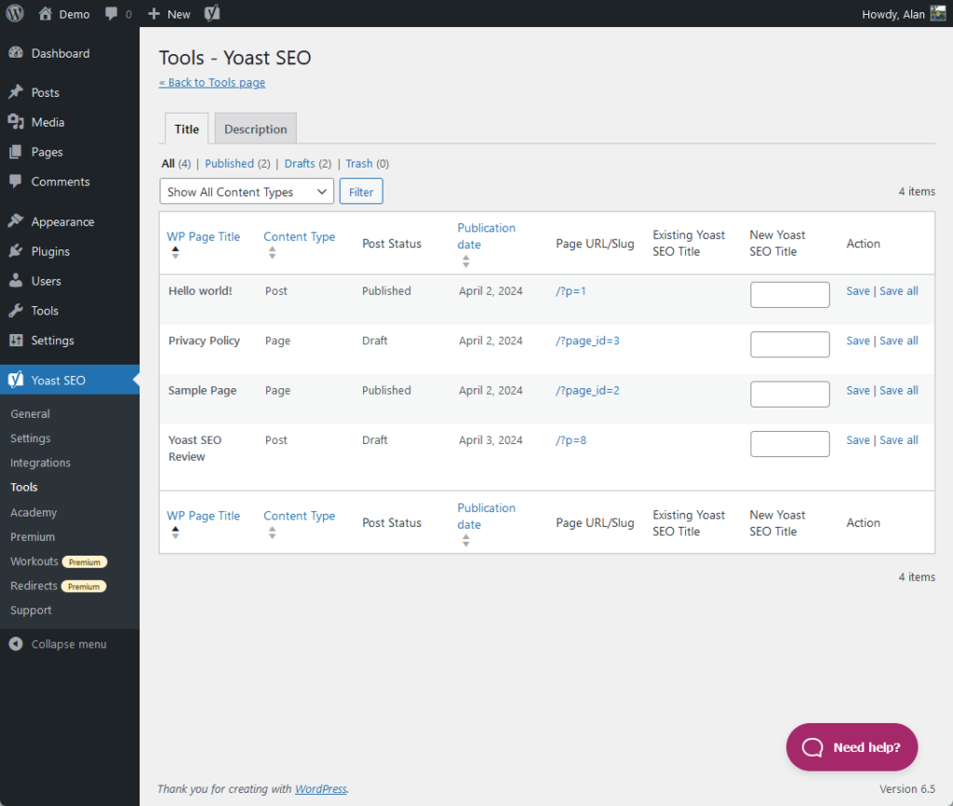The height and width of the screenshot is (806, 953).
Task: Click the chat bubble icon in Need help
Action: [x=812, y=747]
